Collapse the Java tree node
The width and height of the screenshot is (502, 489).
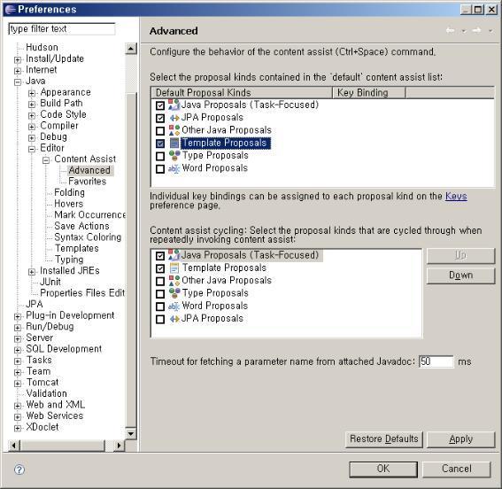18,82
